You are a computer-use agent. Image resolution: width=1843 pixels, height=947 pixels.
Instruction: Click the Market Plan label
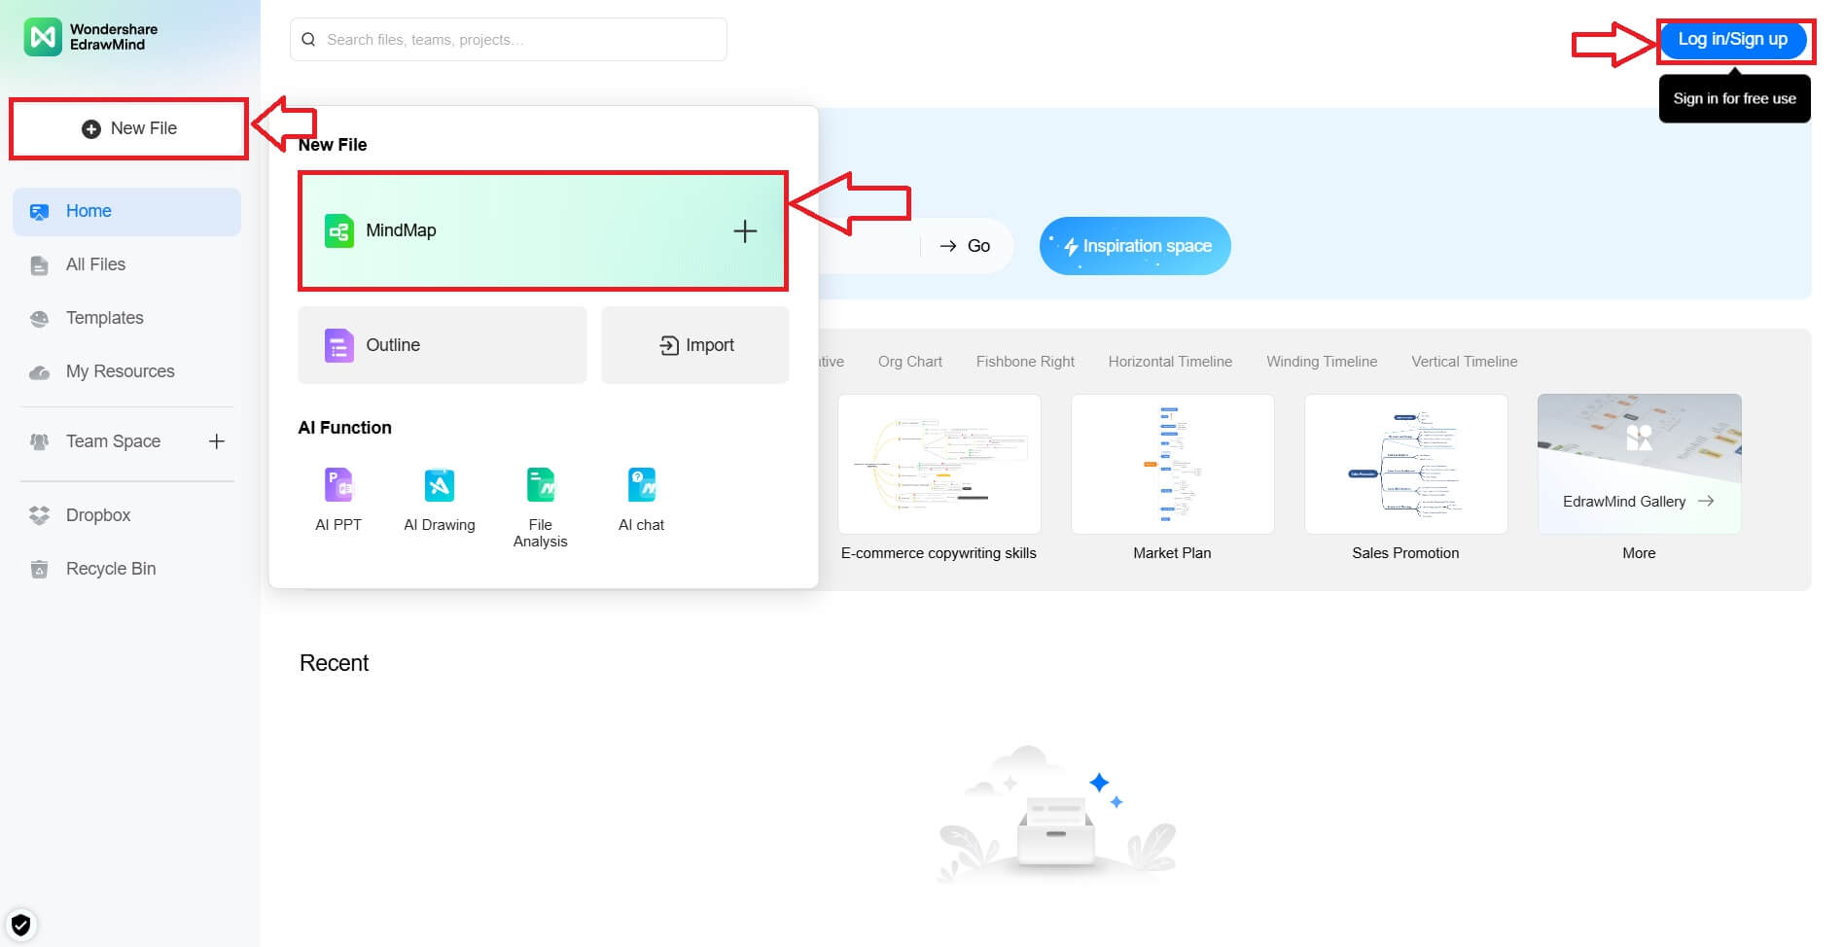coord(1172,553)
